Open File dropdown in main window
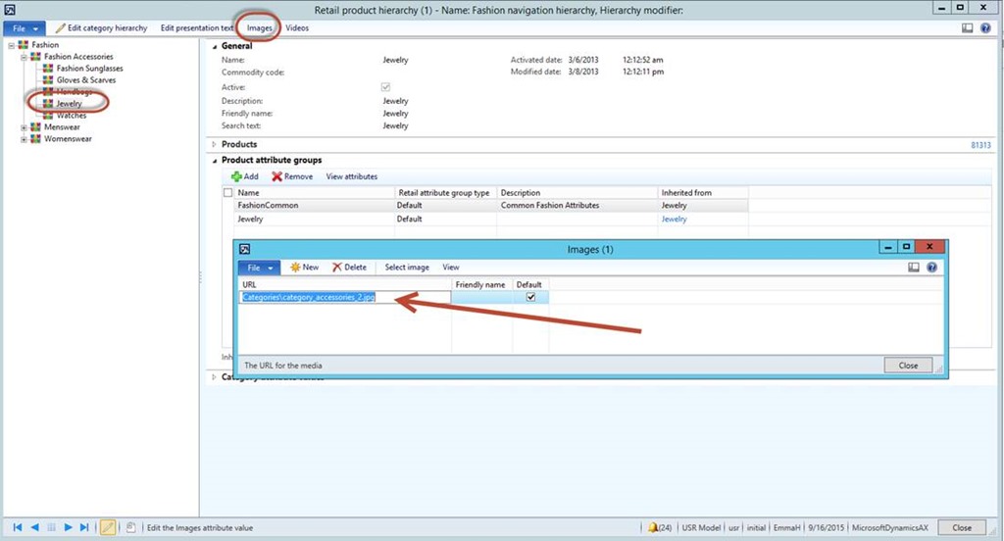 tap(25, 28)
